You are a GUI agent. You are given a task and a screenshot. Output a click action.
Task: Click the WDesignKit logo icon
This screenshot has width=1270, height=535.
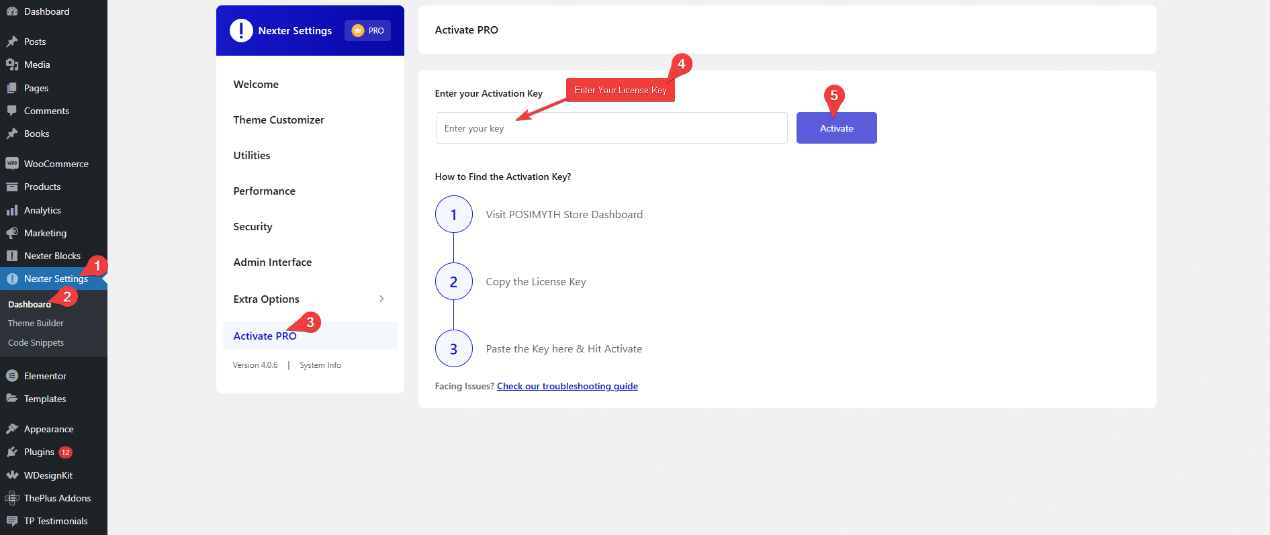click(12, 475)
